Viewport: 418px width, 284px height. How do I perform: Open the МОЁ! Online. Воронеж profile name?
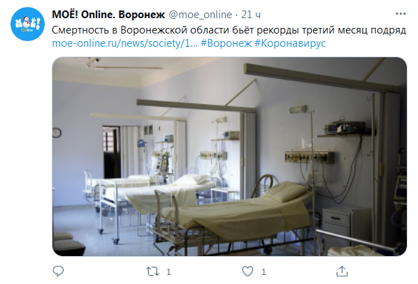[108, 15]
